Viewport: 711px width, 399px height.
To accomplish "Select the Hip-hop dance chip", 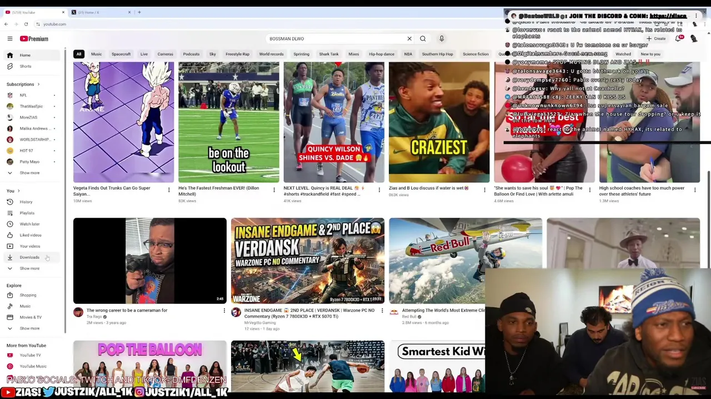I will (382, 54).
